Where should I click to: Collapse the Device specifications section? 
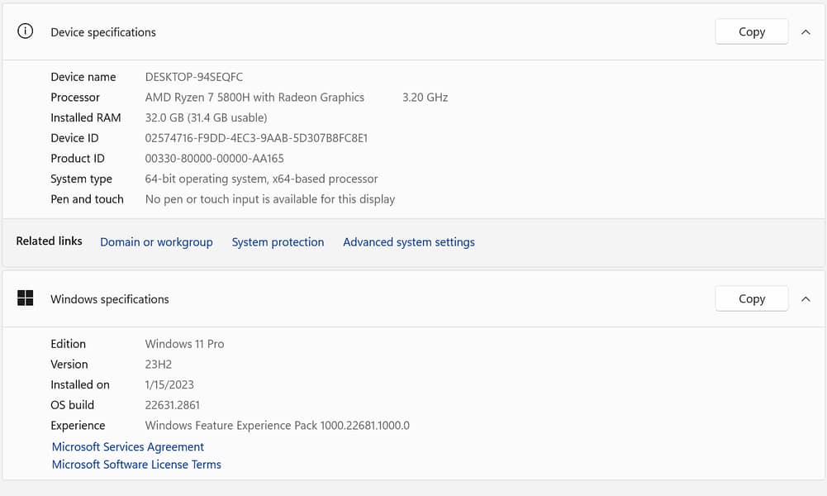click(x=806, y=32)
